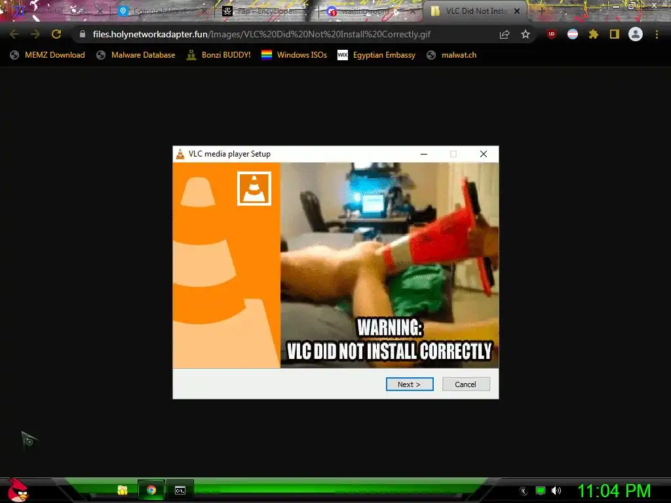This screenshot has height=503, width=671.
Task: Click the 11:04 PM taskbar clock
Action: coord(614,491)
